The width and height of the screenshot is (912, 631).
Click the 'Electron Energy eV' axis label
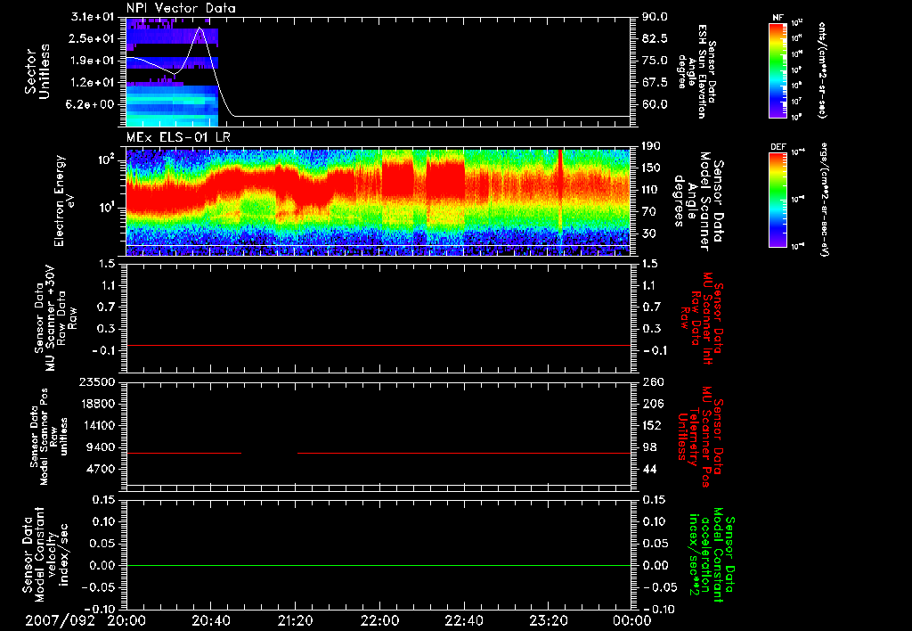coord(63,201)
